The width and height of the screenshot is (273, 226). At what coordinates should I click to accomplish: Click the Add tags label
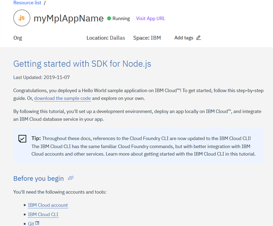(184, 38)
